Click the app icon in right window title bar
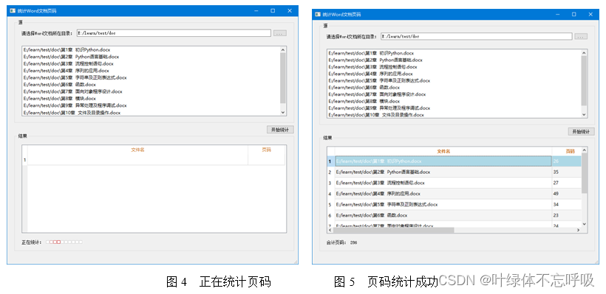Viewport: 606px width, 294px height. coord(318,14)
